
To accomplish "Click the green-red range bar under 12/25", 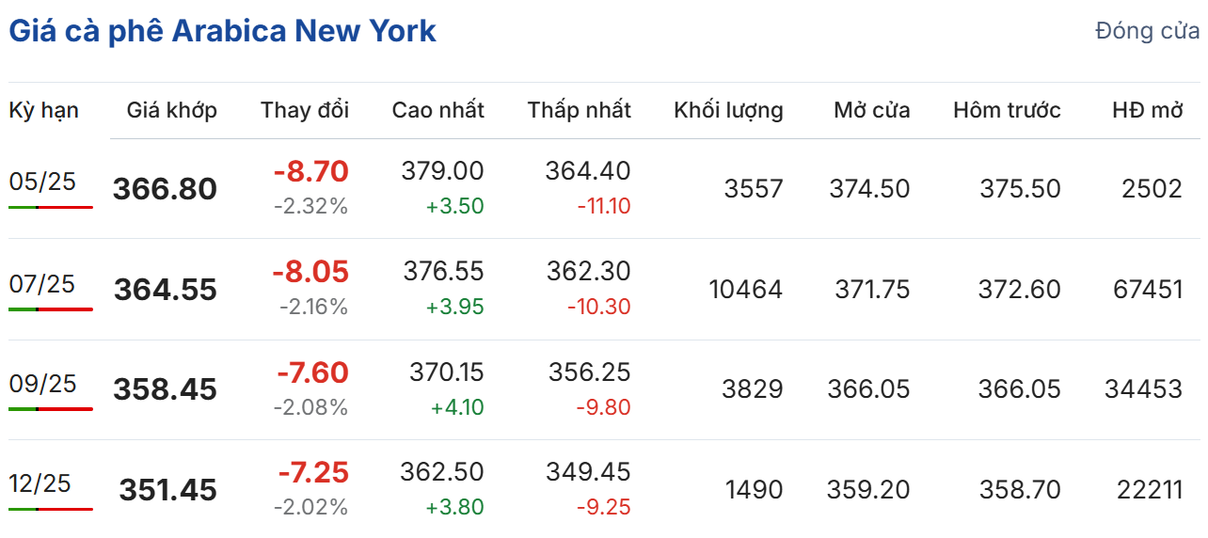I will point(51,509).
